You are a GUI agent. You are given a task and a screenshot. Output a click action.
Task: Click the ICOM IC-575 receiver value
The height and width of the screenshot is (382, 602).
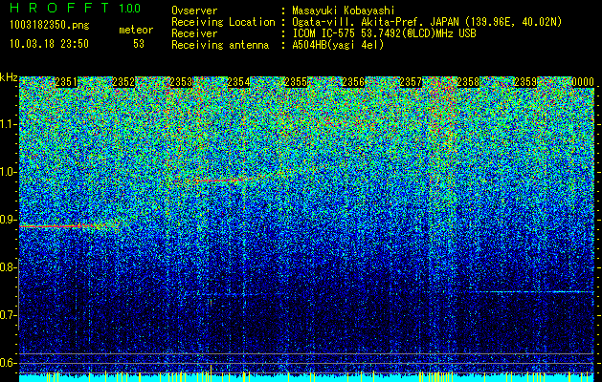(x=384, y=33)
